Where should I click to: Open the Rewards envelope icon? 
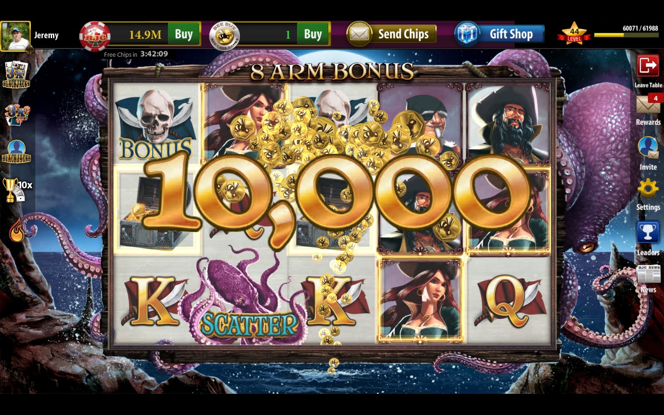[648, 104]
